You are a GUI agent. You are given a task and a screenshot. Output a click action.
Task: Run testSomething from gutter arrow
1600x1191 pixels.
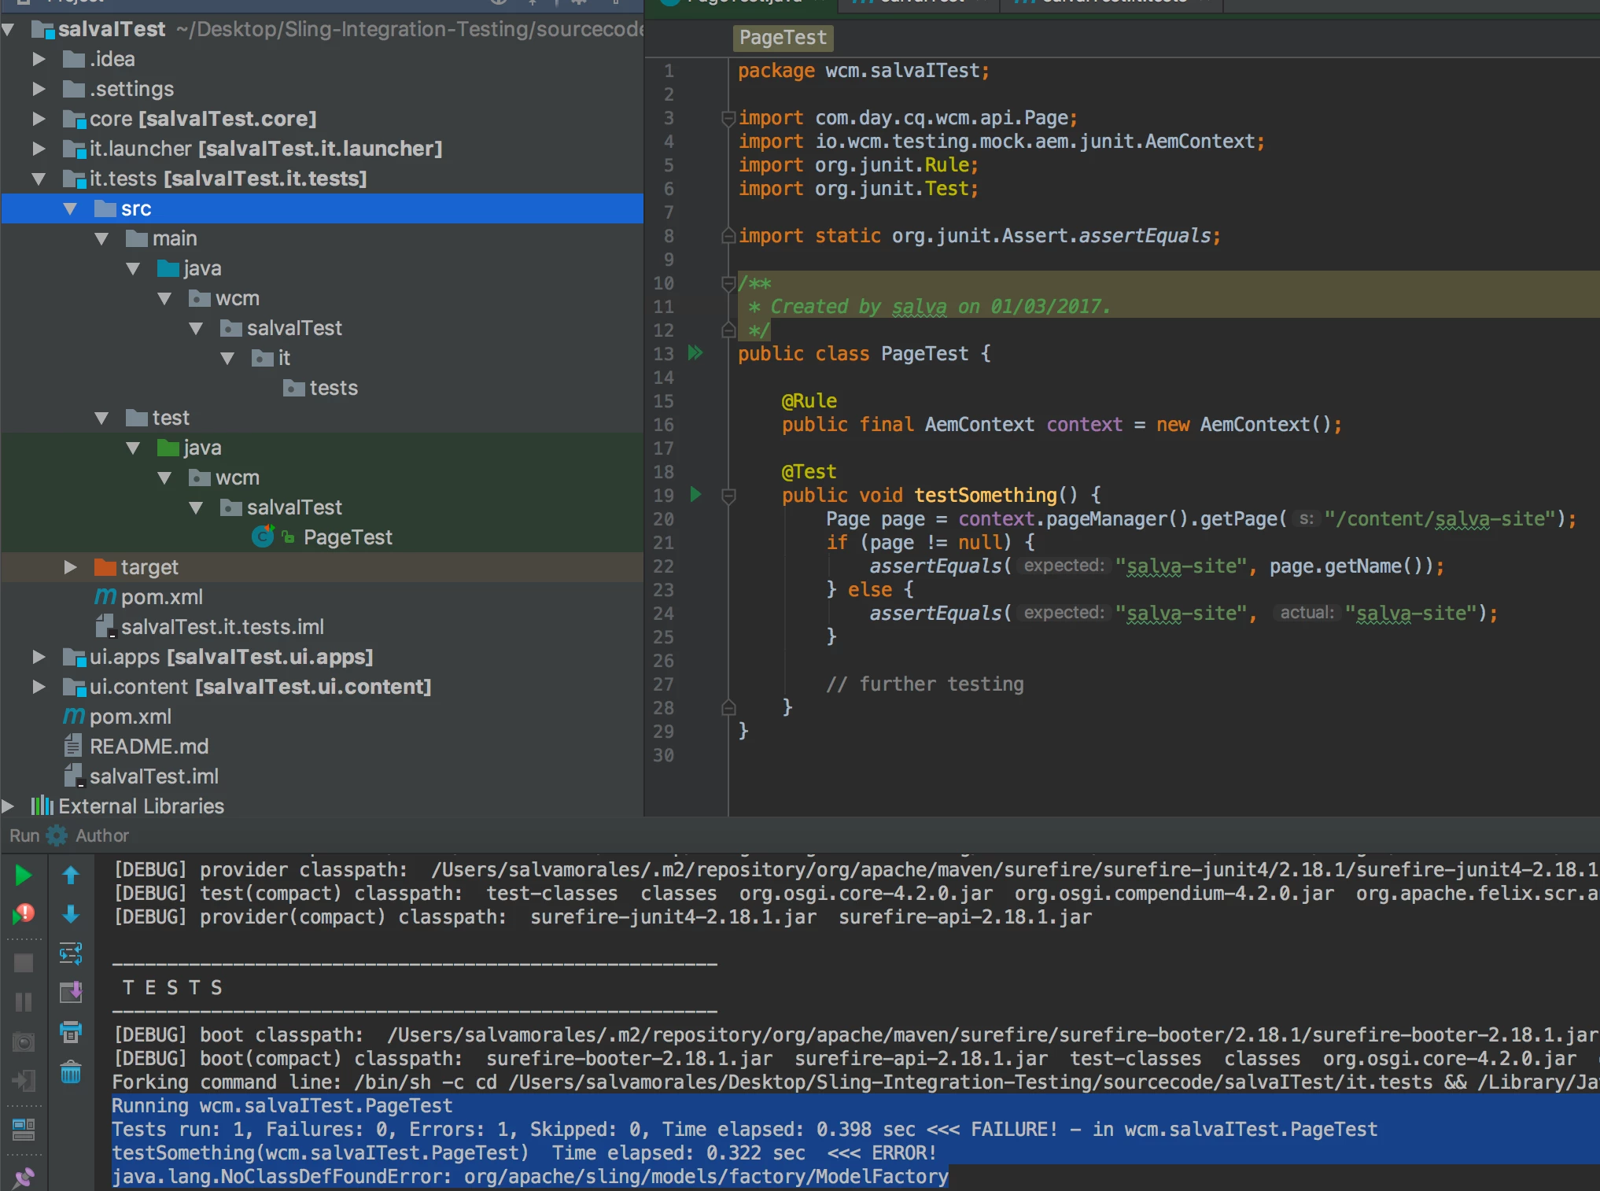pos(695,495)
